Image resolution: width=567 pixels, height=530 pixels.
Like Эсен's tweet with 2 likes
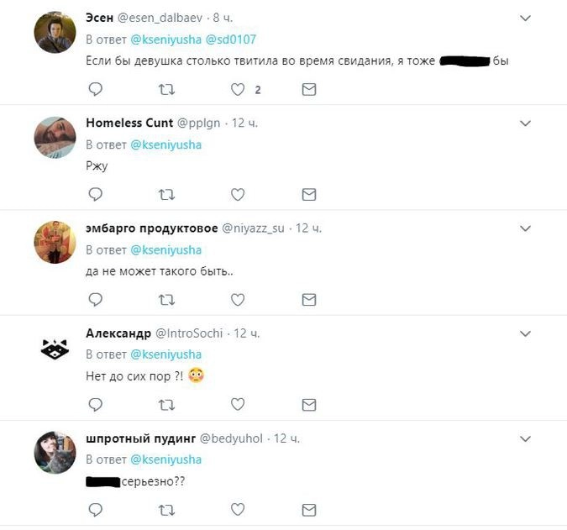pyautogui.click(x=238, y=89)
